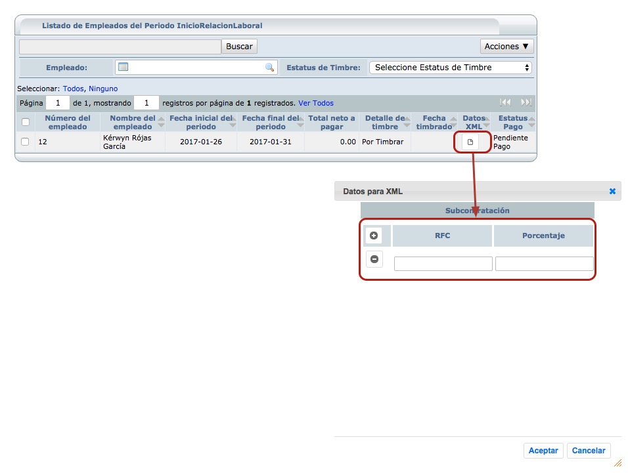Click the Todos selection link

pyautogui.click(x=74, y=89)
